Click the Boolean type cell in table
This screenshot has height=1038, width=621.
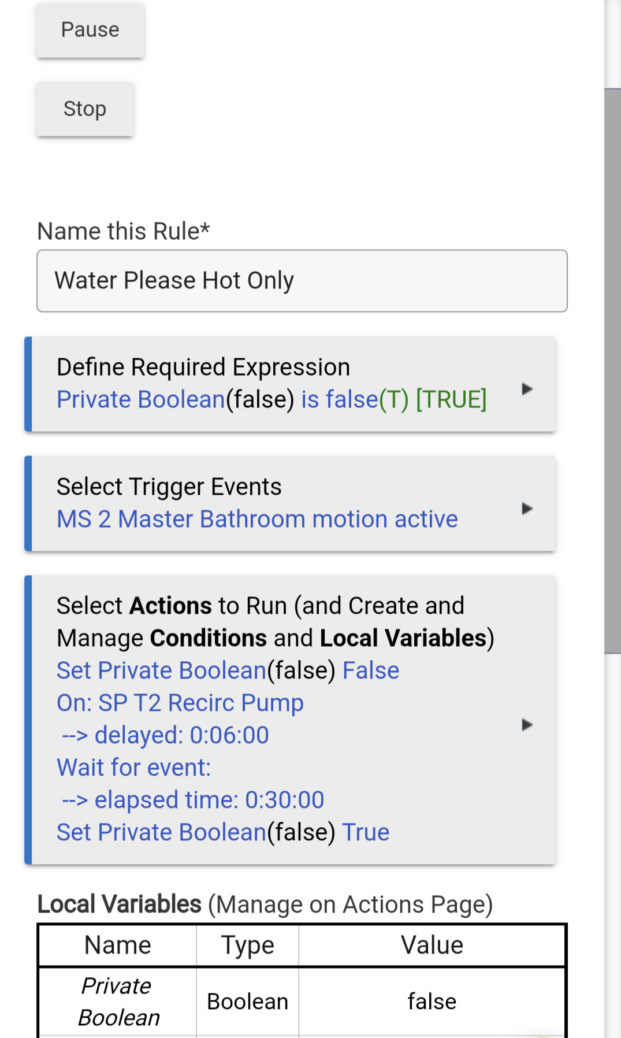tap(247, 1002)
